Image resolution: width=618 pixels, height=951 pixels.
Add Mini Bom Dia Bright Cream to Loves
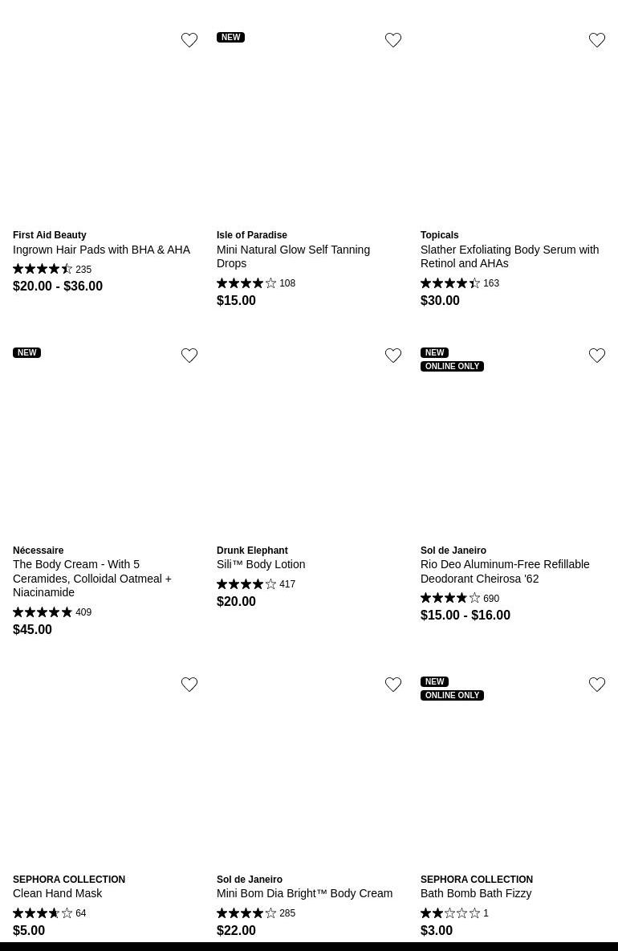pos(393,685)
